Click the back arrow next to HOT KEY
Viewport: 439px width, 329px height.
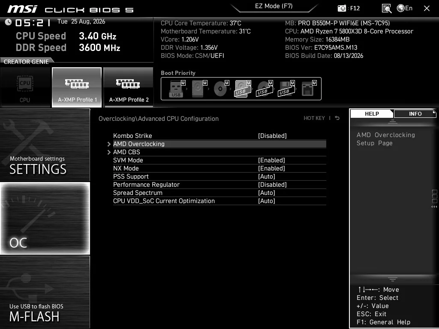pyautogui.click(x=337, y=118)
